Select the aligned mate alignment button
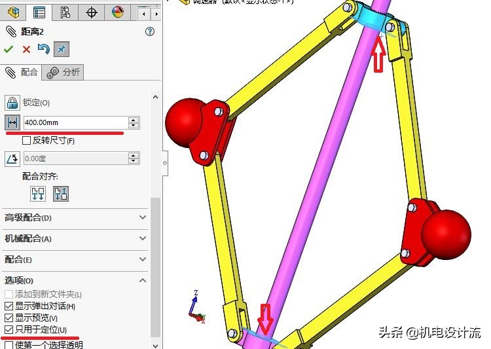 pos(38,194)
